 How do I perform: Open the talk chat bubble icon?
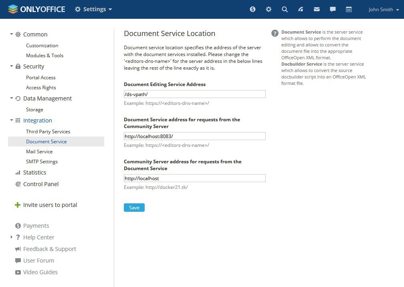[x=333, y=9]
